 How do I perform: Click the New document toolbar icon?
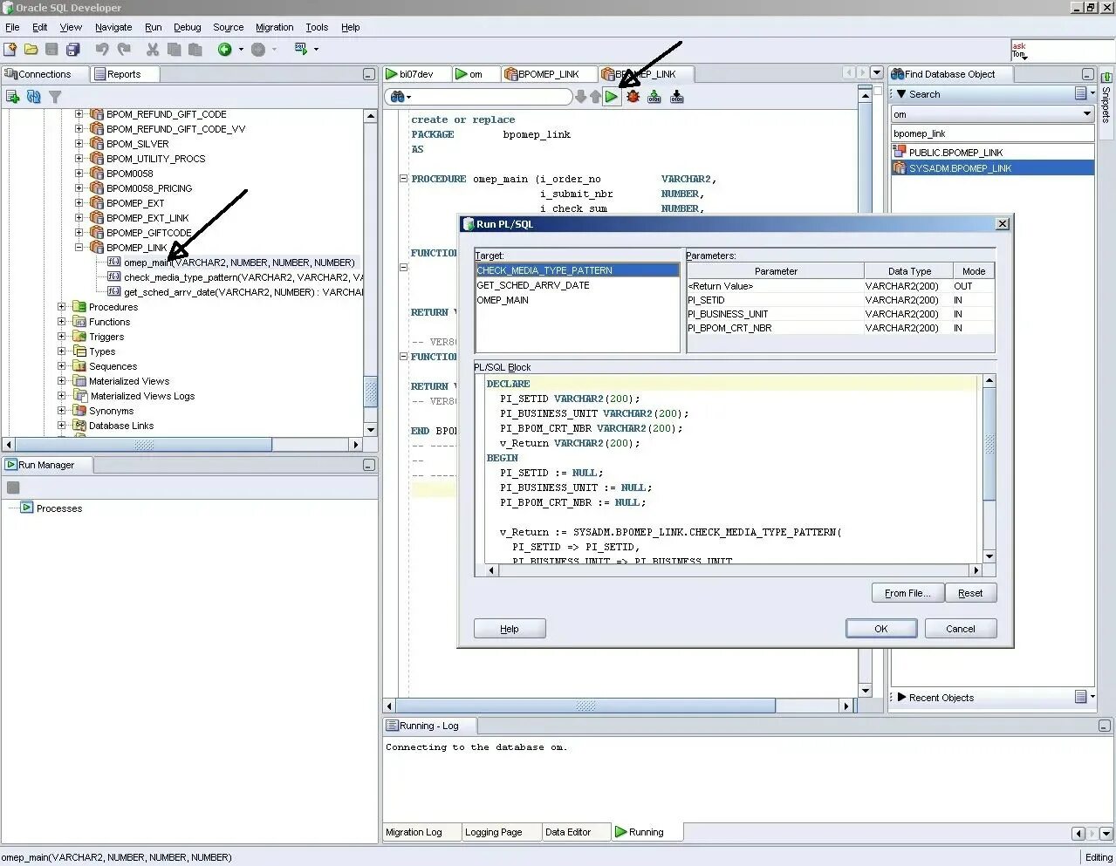pyautogui.click(x=10, y=49)
